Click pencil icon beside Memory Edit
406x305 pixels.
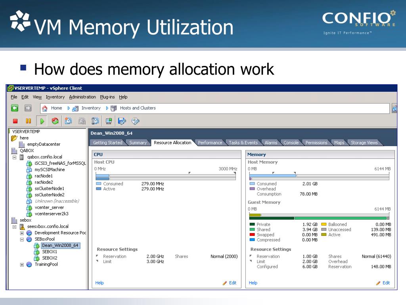(379, 283)
